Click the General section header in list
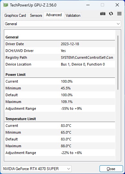 pyautogui.click(x=12, y=37)
